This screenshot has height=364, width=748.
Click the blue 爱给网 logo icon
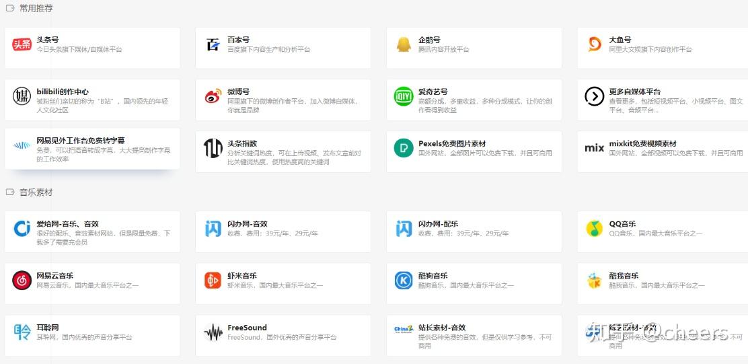tap(22, 229)
